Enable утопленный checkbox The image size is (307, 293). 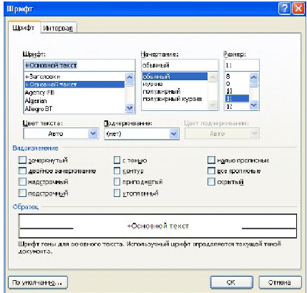tap(117, 193)
